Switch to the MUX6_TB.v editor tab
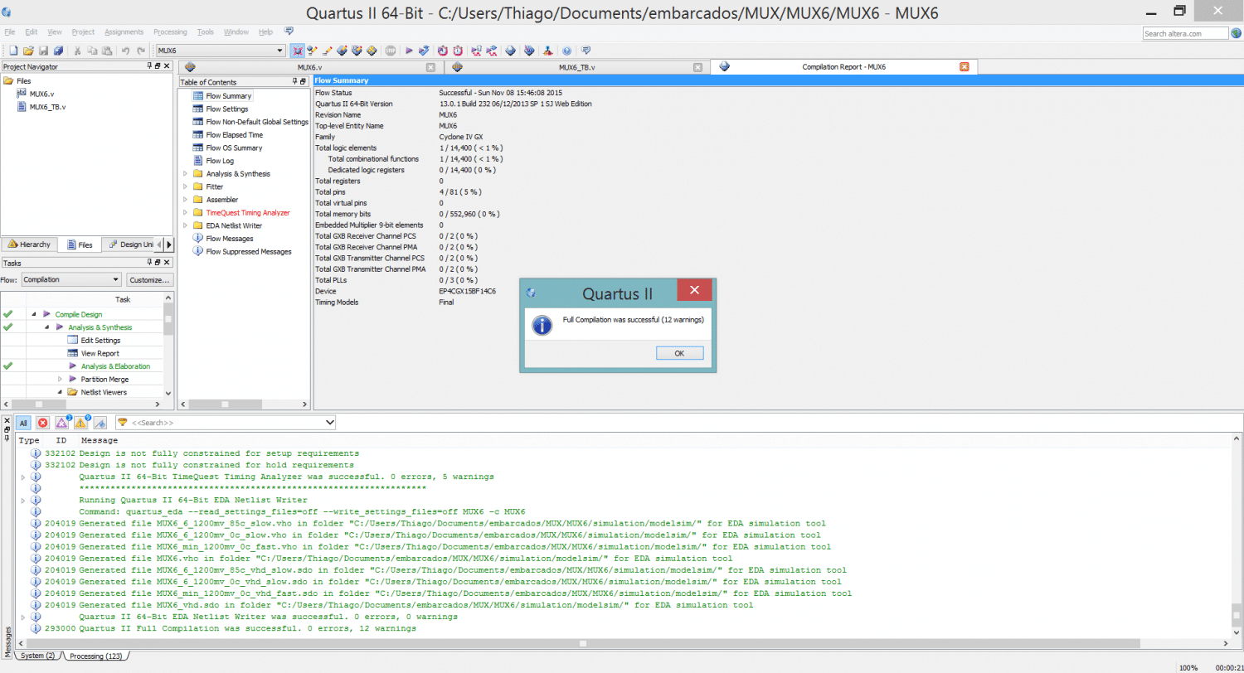Screen dimensions: 1244x673 pos(577,67)
